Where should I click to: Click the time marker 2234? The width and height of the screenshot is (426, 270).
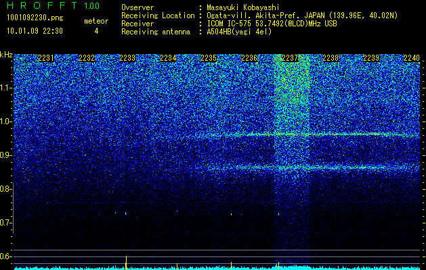[168, 58]
